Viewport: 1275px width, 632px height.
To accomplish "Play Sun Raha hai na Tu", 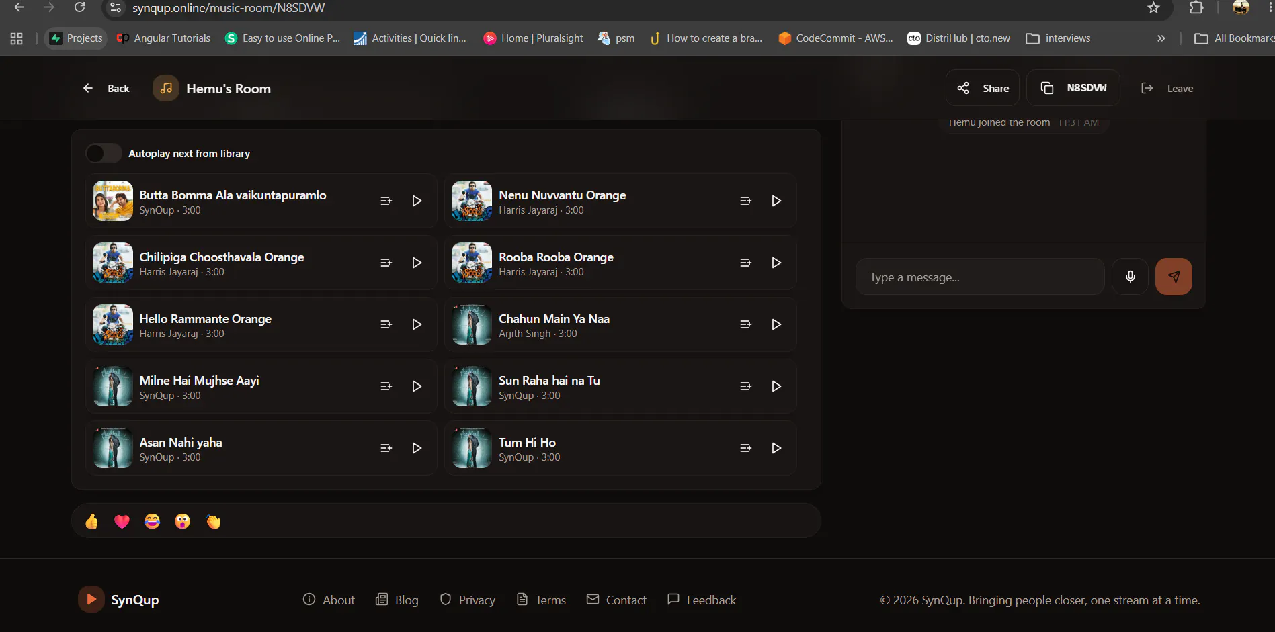I will [x=776, y=386].
